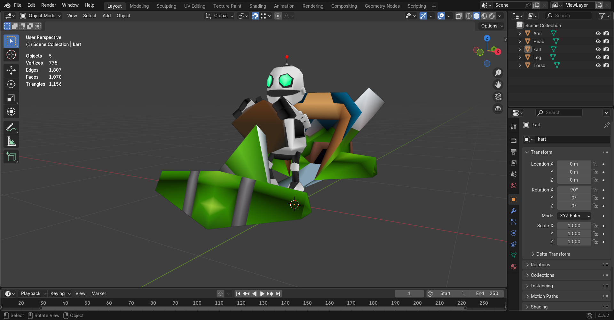Open the Object Mode dropdown
614x320 pixels.
click(41, 16)
